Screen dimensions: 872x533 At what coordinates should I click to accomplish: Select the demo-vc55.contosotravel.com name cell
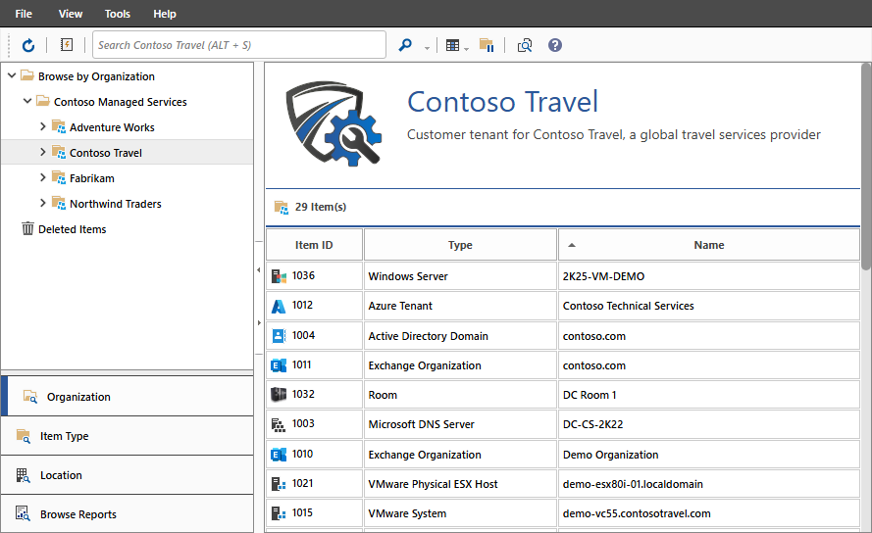coord(709,513)
